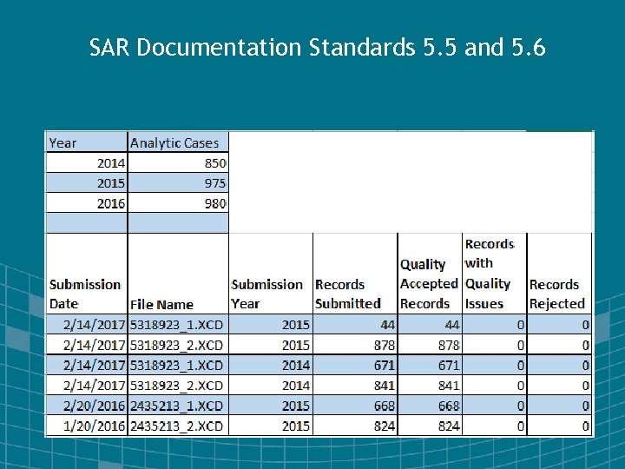This screenshot has width=625, height=469.
Task: Click the 2014 cell under the Year header
Action: 87,162
